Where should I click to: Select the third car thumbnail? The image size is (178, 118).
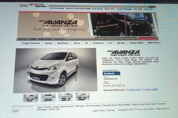tap(65, 97)
